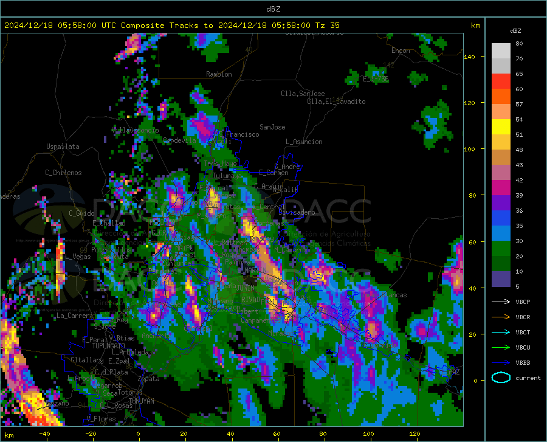Viewport: 547px width, 442px height.
Task: Click the orange VBCR arrow icon
Action: [501, 317]
